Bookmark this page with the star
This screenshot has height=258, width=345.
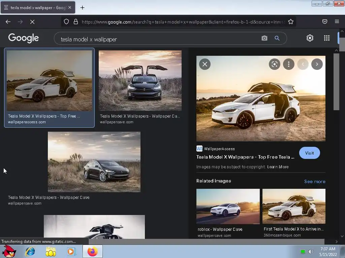291,22
